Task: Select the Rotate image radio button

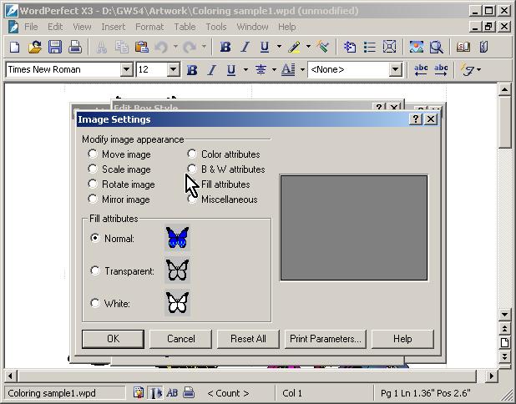Action: [93, 184]
